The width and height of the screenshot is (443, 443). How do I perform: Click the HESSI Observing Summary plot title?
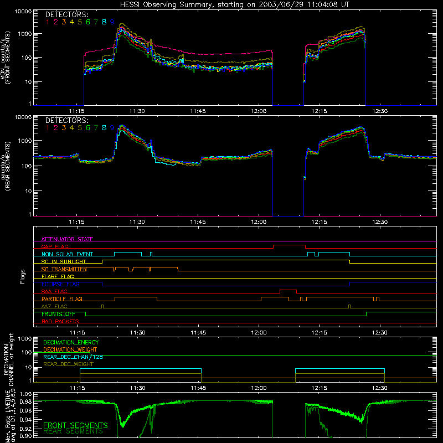tap(235, 4)
